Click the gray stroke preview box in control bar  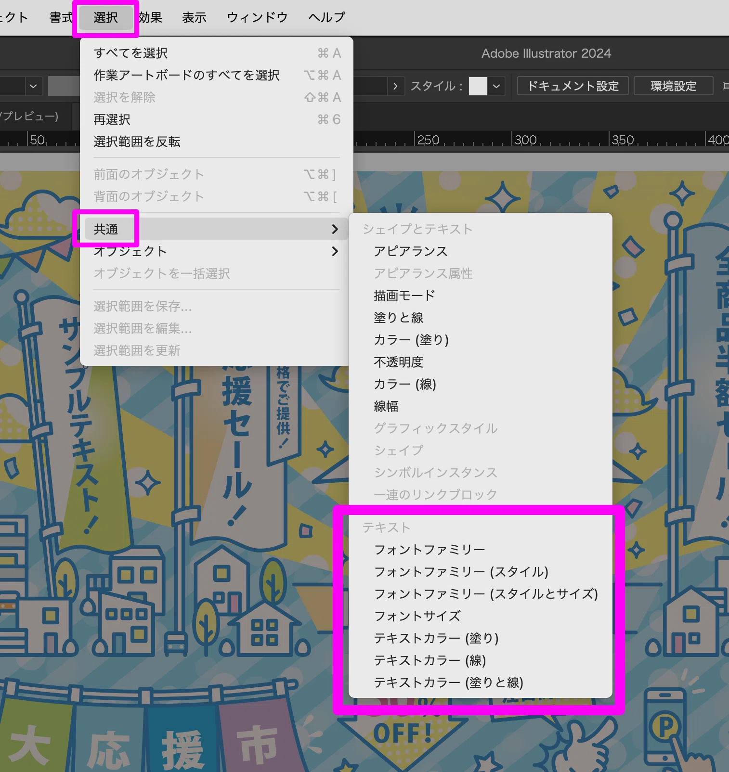64,86
